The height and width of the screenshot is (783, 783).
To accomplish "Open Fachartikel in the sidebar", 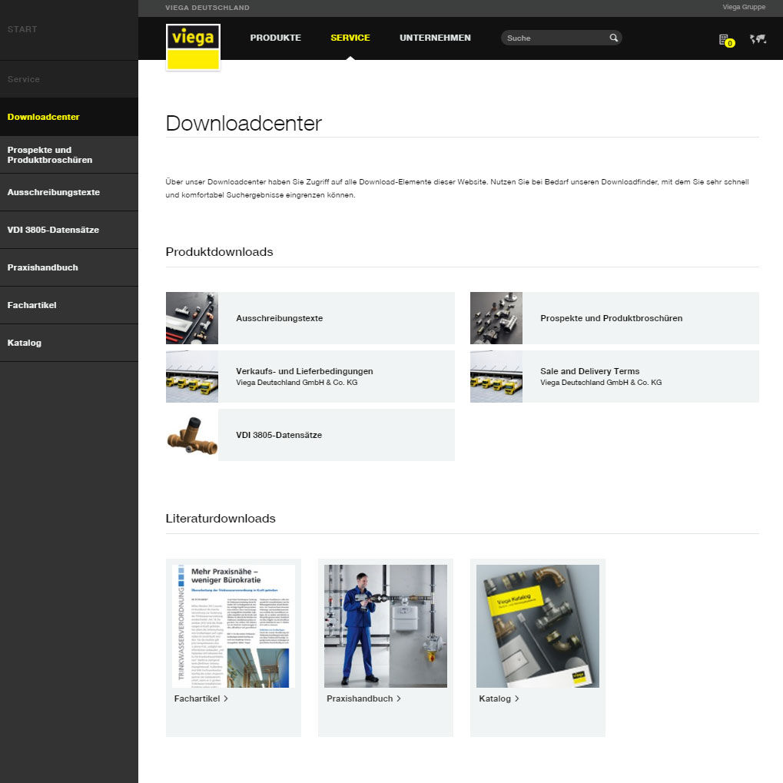I will (x=69, y=305).
